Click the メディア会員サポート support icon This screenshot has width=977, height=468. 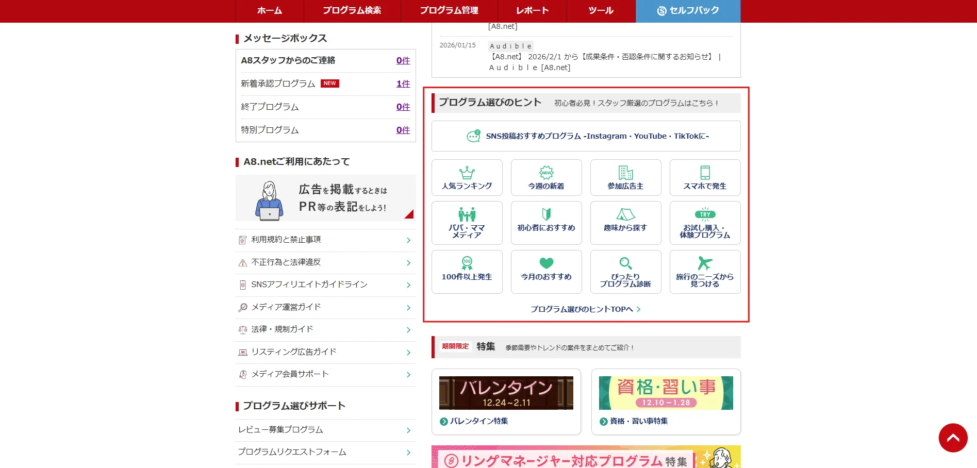[x=242, y=375]
